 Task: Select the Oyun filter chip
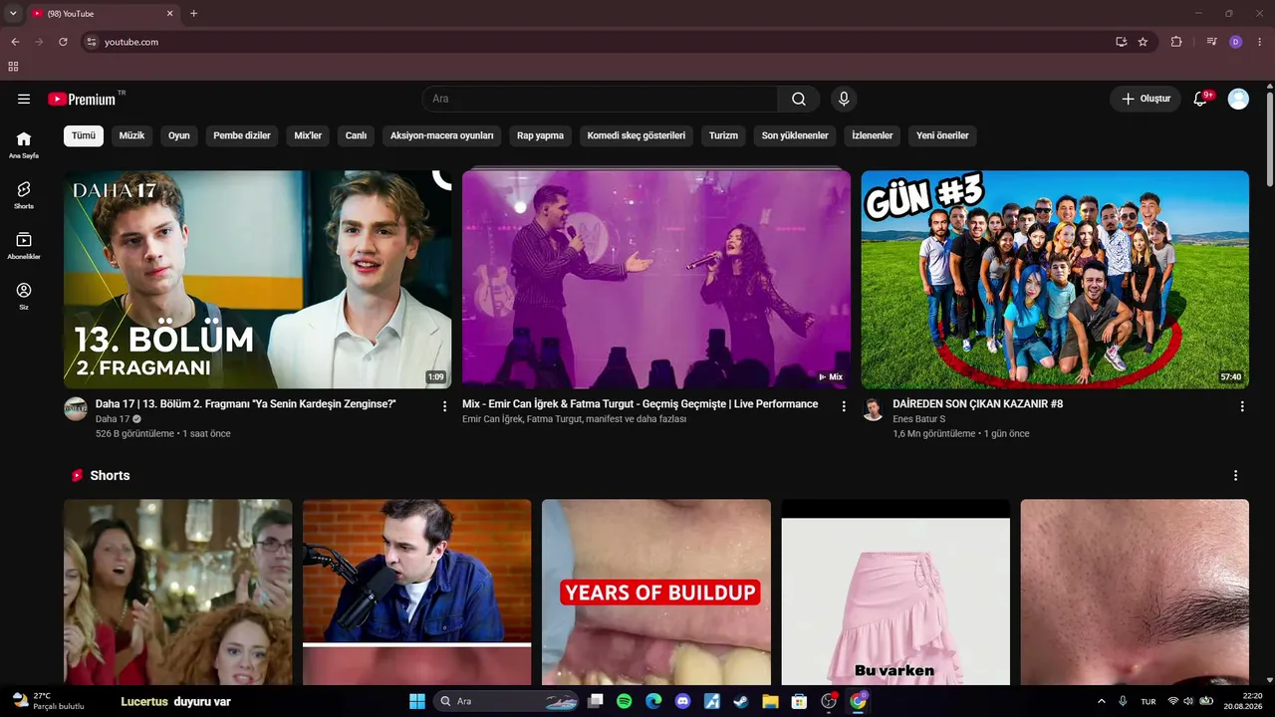click(179, 135)
